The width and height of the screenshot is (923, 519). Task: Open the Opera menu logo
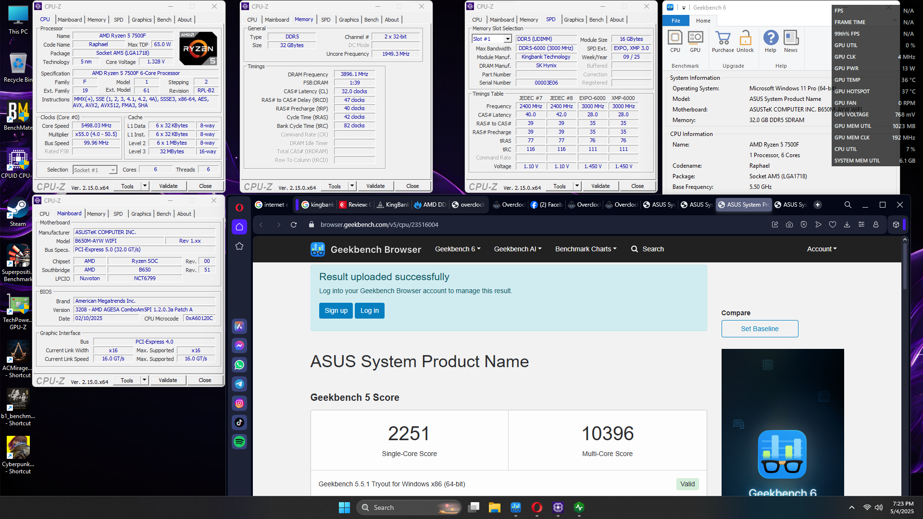click(239, 207)
